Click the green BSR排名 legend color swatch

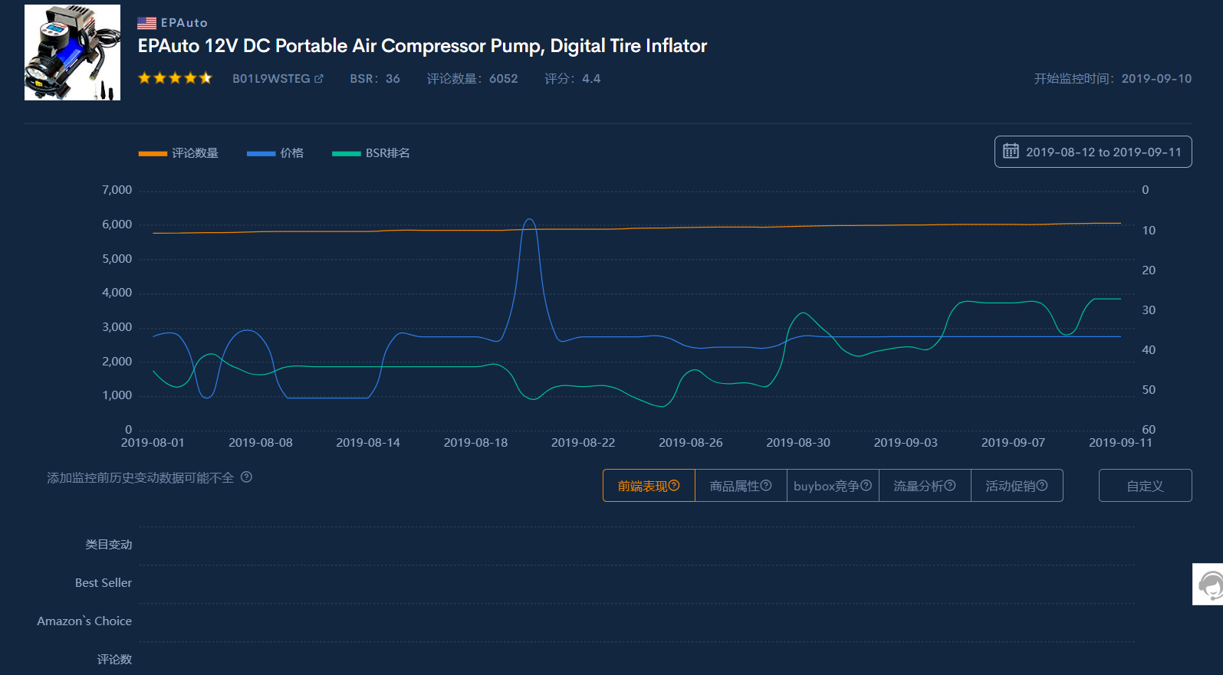[347, 153]
